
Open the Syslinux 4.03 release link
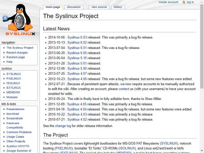pos(77,114)
